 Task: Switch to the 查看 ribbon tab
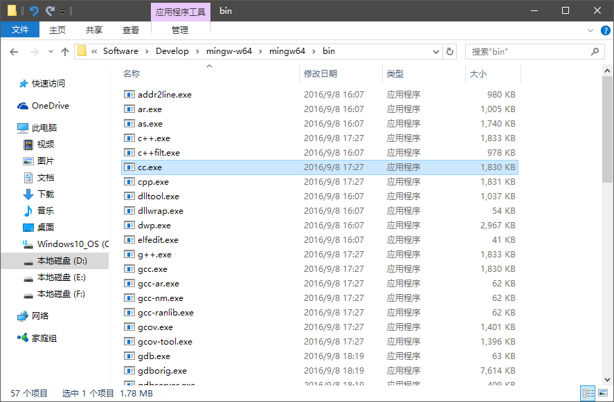[x=131, y=30]
